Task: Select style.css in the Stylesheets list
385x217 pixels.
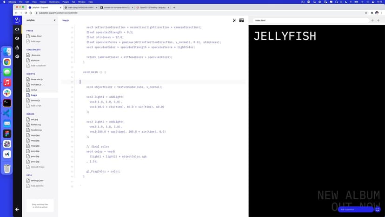Action: click(x=35, y=61)
